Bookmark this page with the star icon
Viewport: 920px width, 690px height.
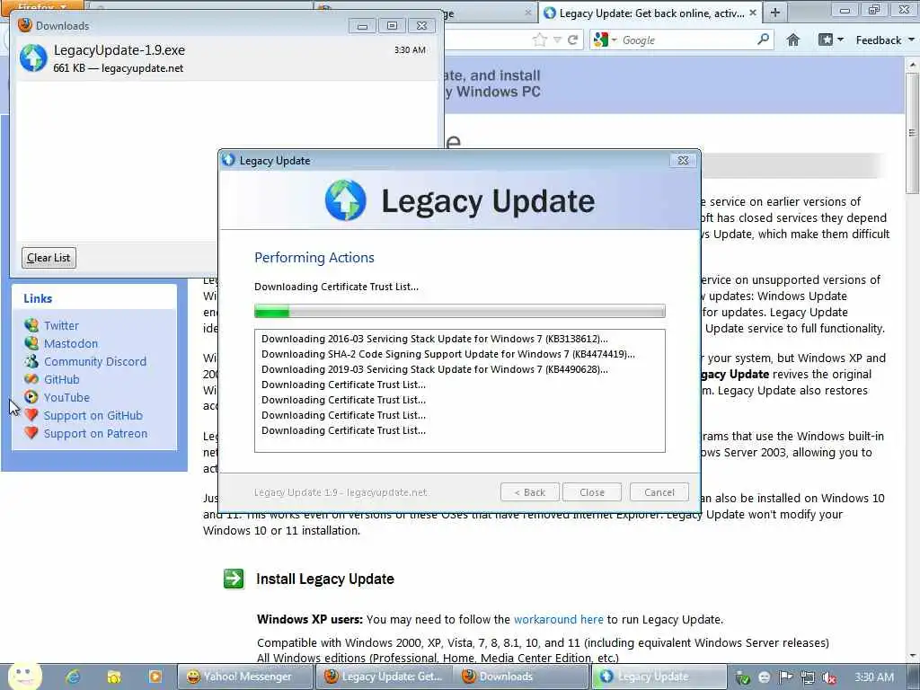(540, 40)
